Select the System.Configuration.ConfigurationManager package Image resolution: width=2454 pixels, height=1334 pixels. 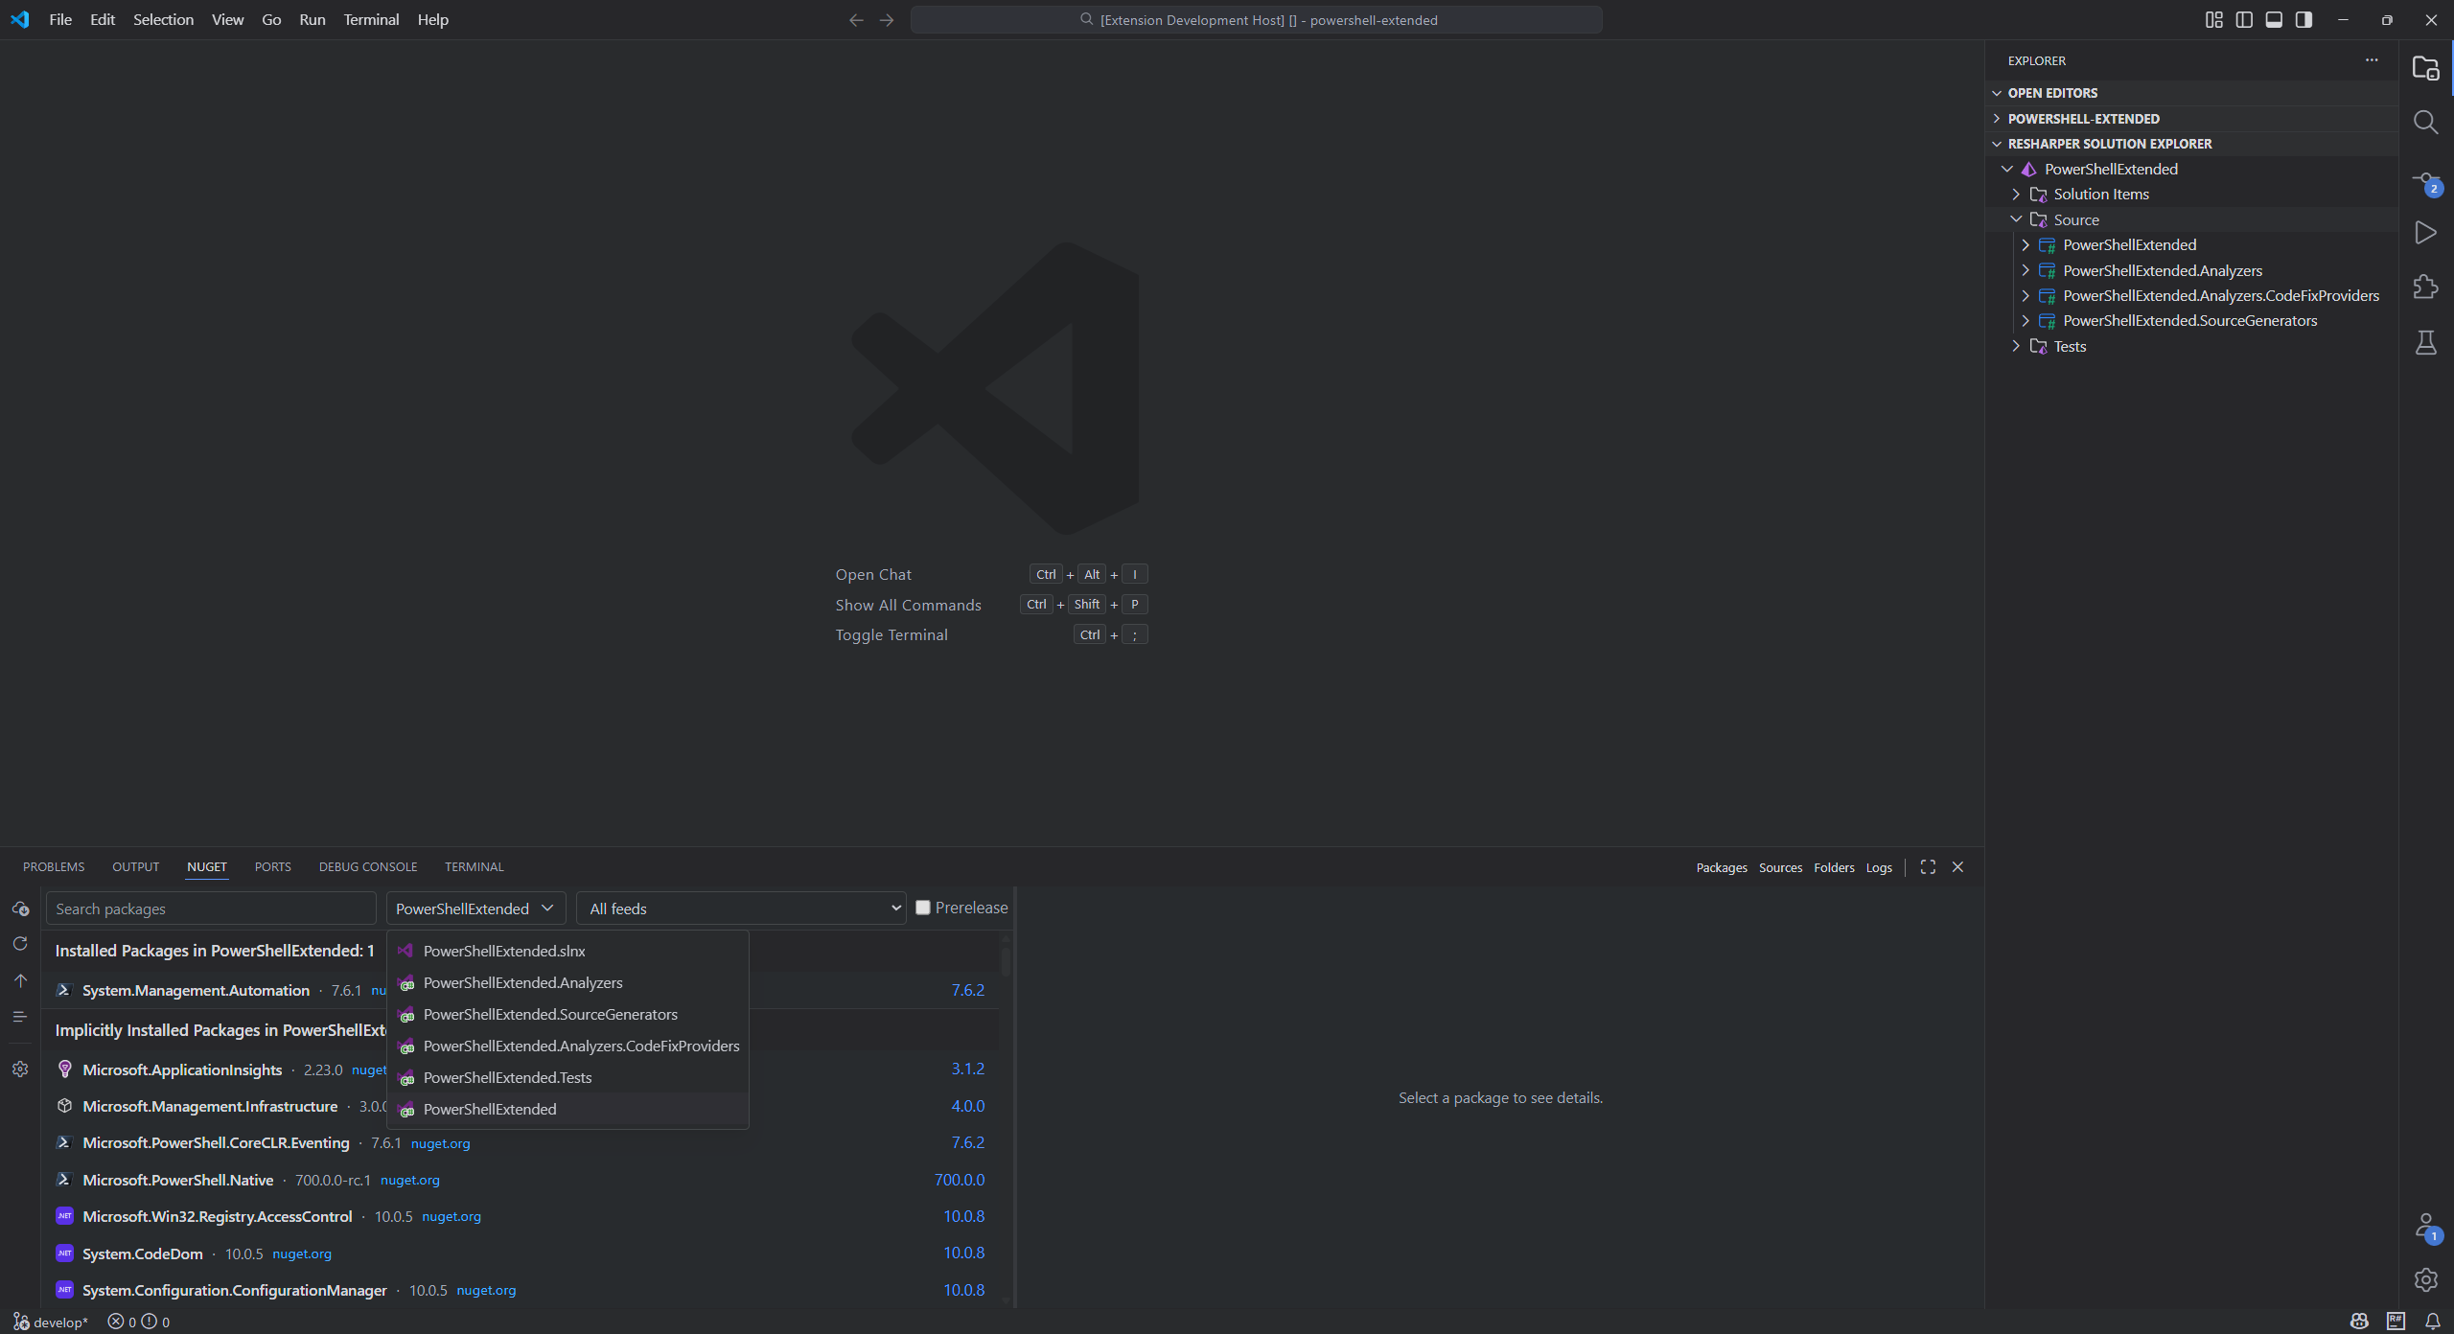coord(521,1291)
